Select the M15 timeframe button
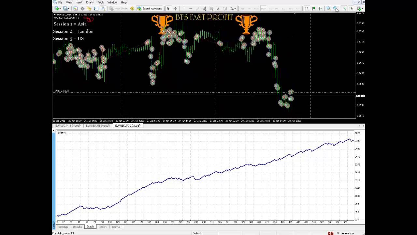Screen dimensions: 417x235 (256, 8)
